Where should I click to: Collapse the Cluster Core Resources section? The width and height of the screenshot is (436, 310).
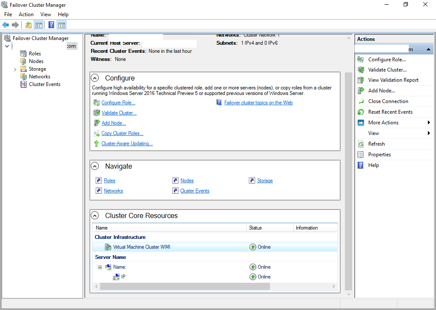(95, 215)
